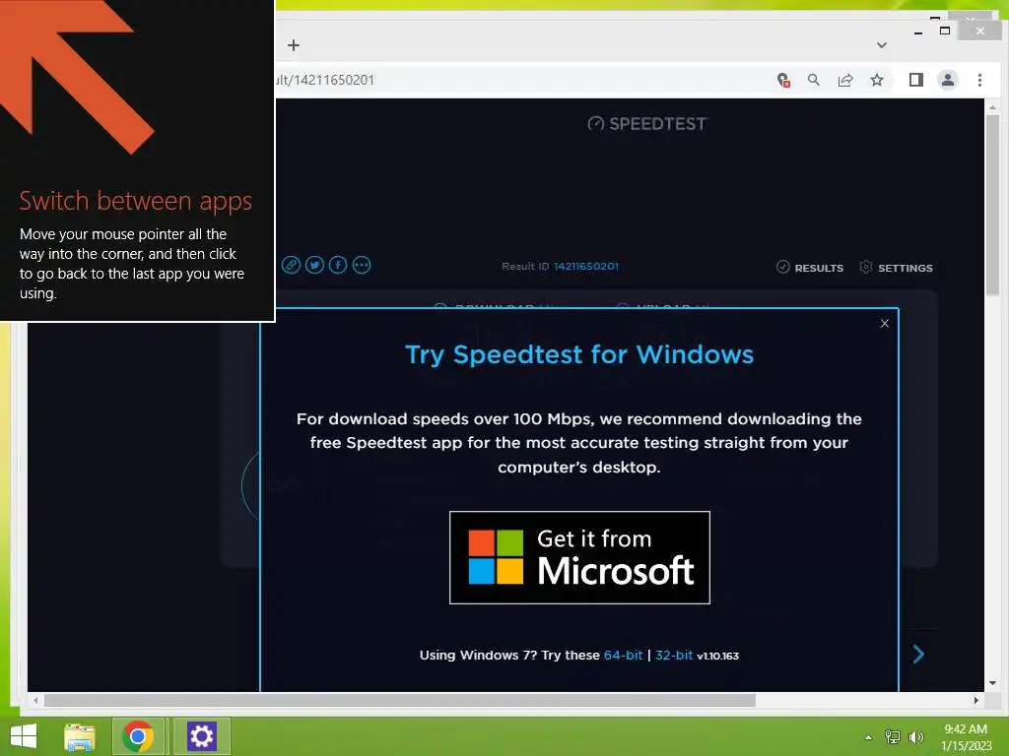Click the scroll right arrow at bottom

coord(976,700)
